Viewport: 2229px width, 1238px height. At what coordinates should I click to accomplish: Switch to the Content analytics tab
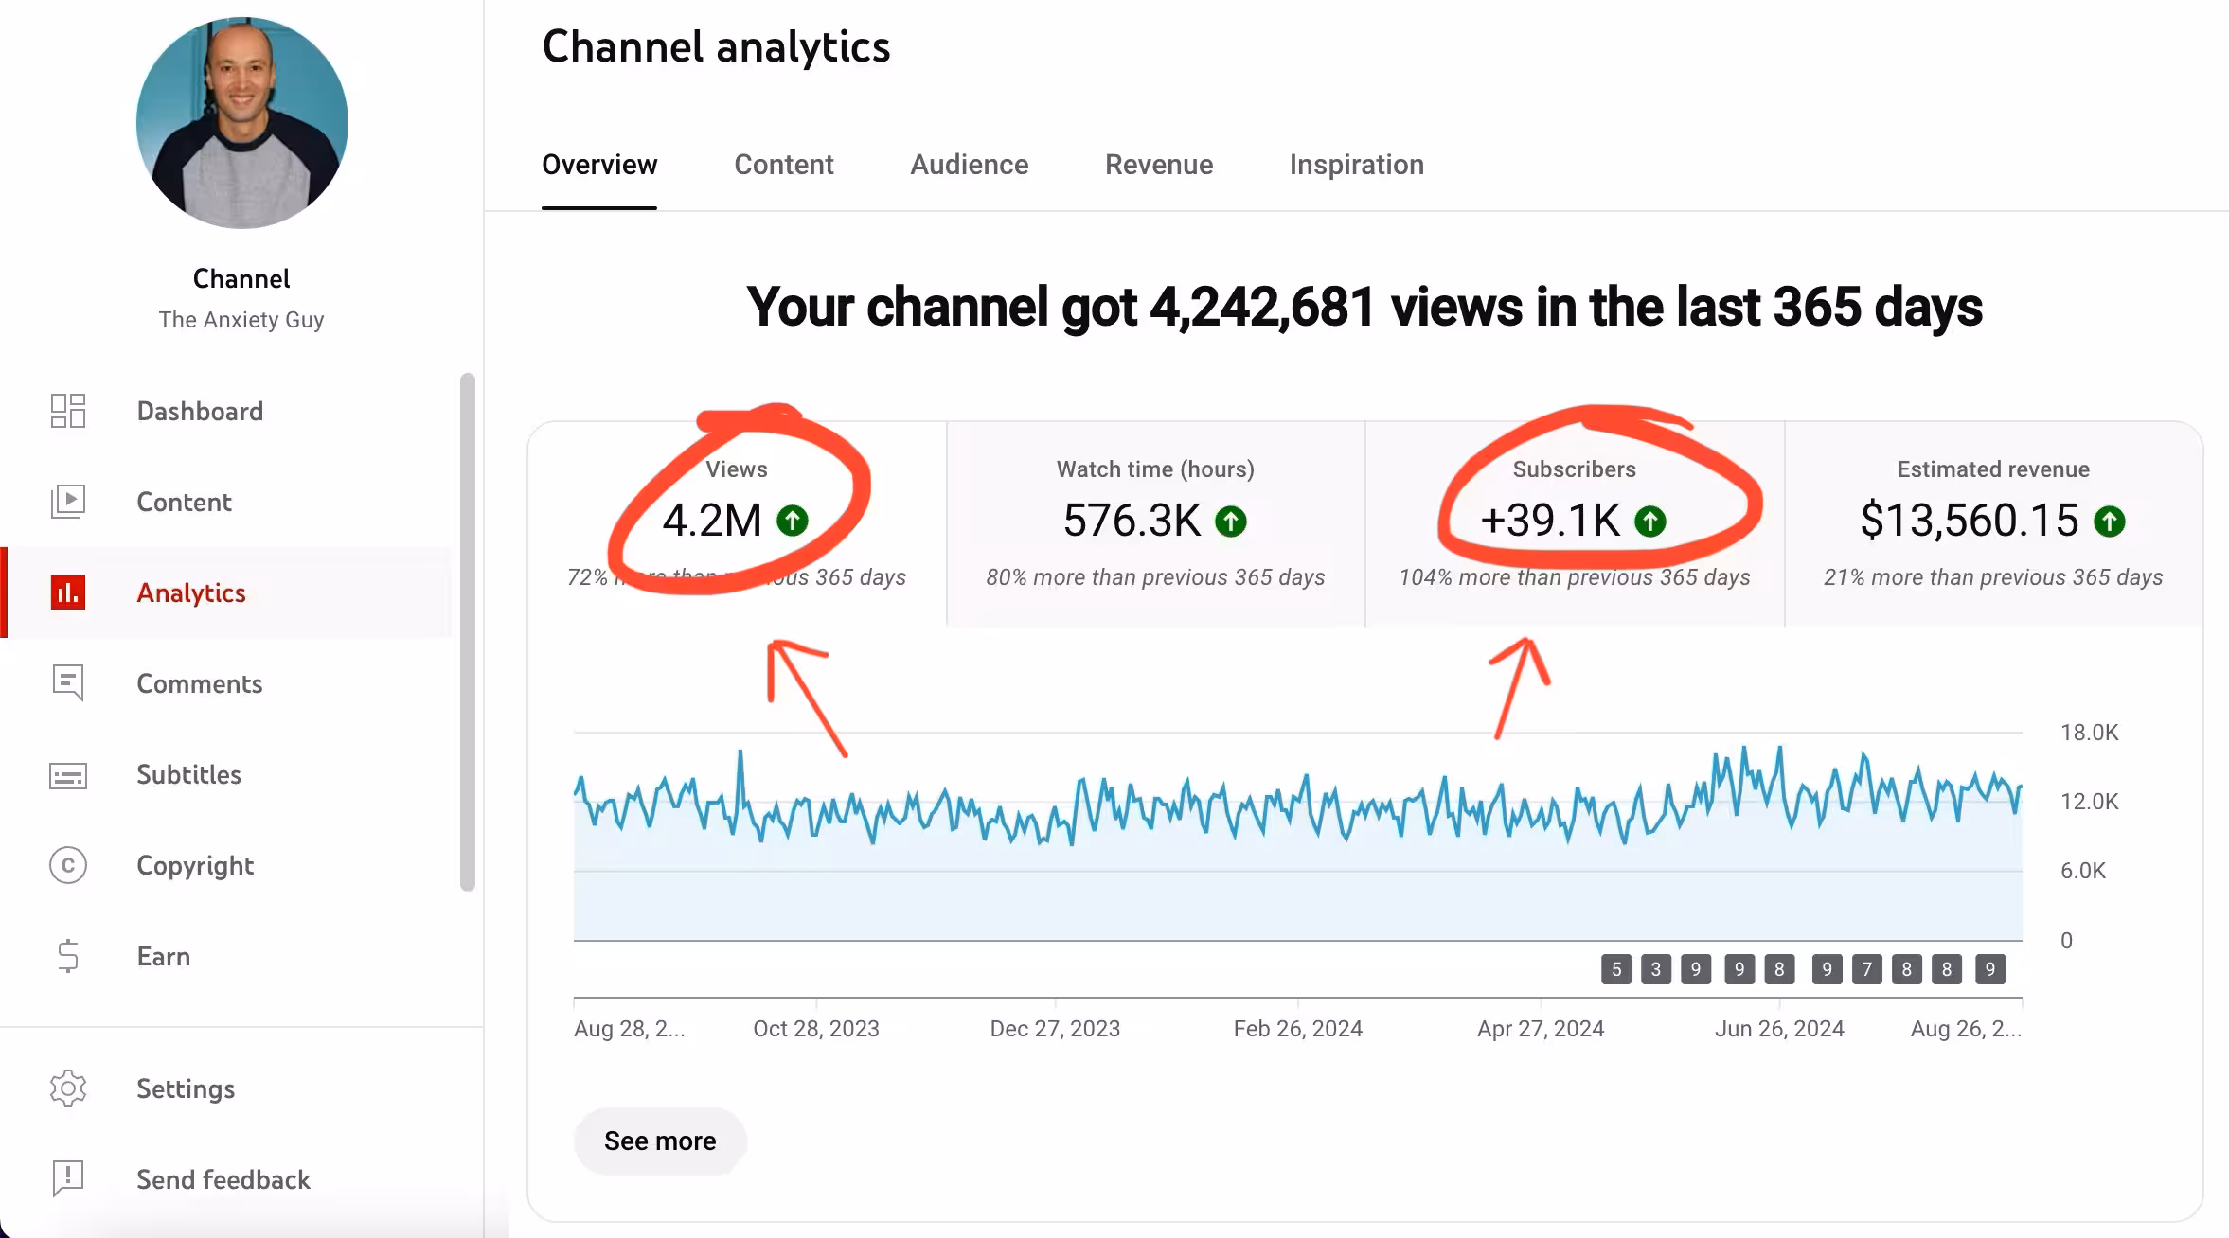(x=783, y=165)
